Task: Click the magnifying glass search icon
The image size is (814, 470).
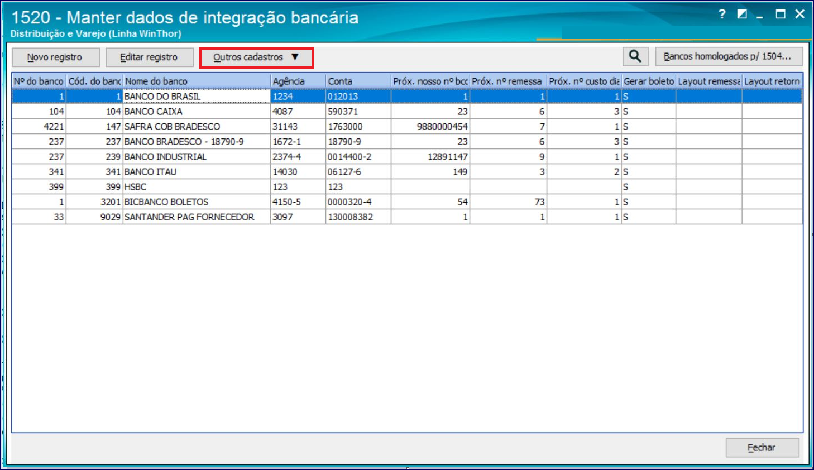Action: [x=635, y=56]
